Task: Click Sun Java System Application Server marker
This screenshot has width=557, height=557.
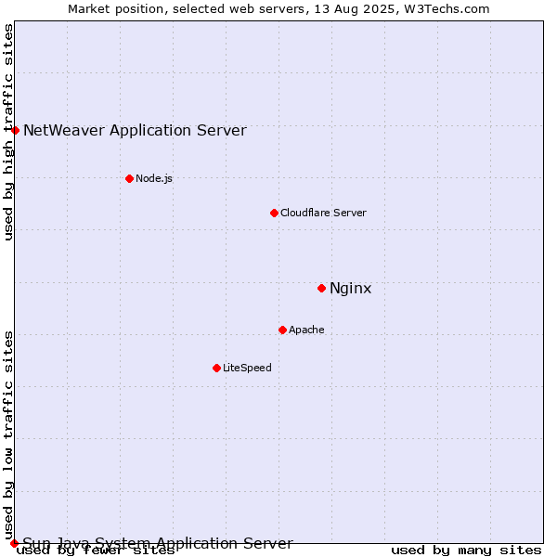Action: click(14, 543)
